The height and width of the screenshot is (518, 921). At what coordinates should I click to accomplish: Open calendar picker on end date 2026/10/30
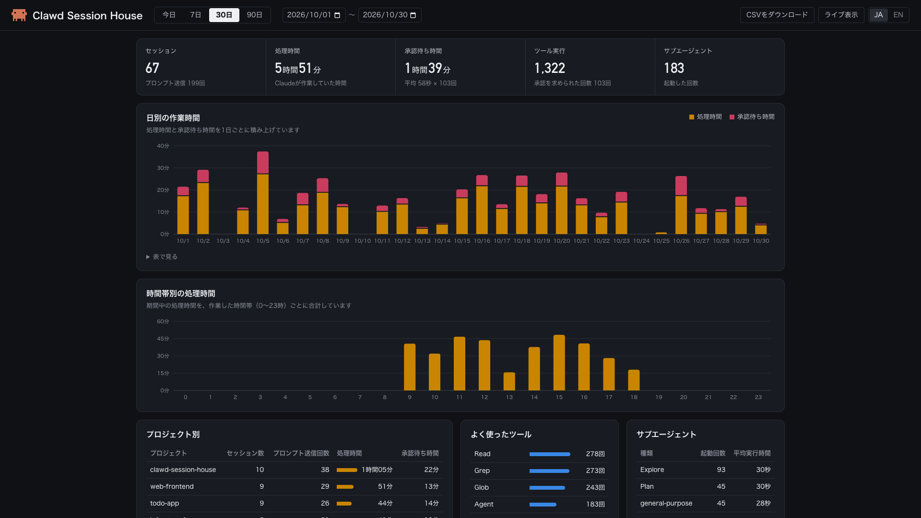(413, 15)
